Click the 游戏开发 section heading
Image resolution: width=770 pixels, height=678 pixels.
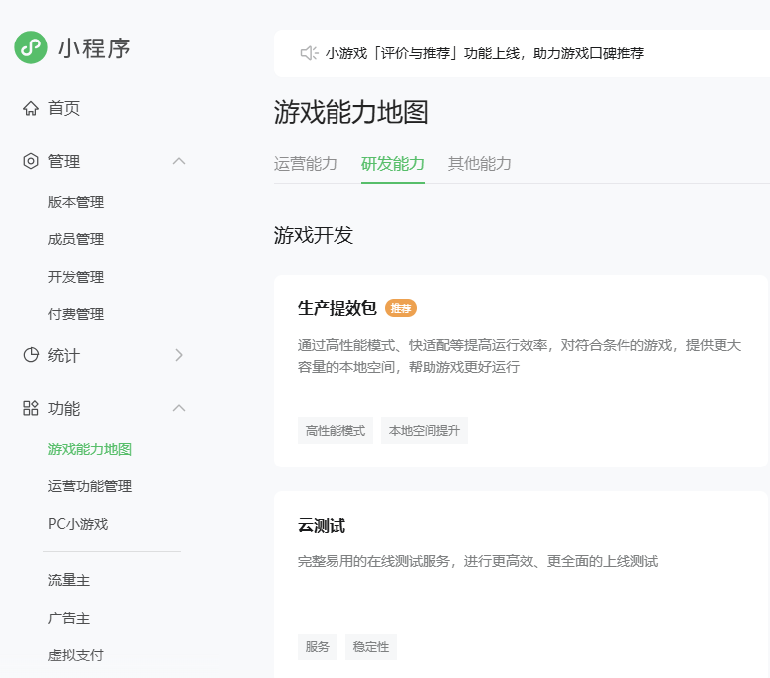(x=314, y=235)
